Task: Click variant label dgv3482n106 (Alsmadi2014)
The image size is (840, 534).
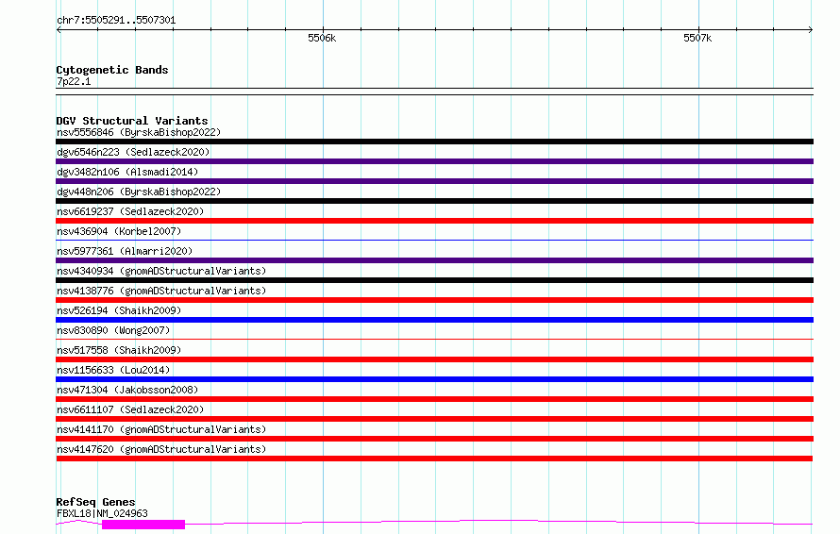Action: click(x=127, y=172)
